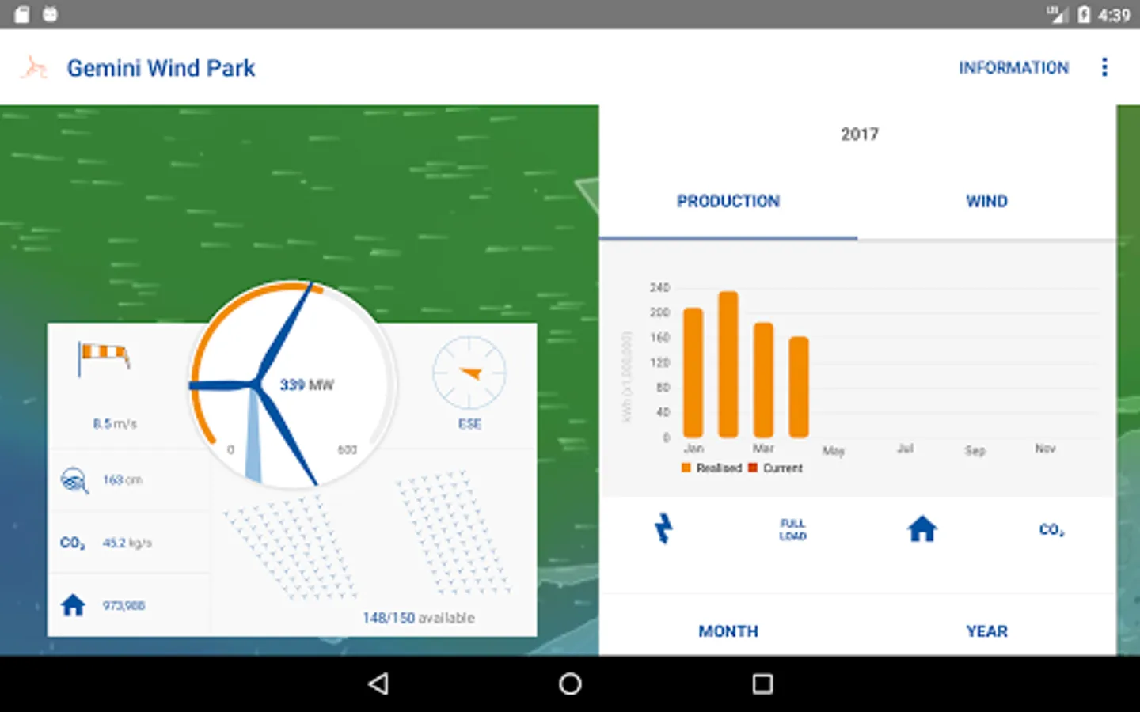Open the three-dot overflow menu
The width and height of the screenshot is (1140, 712).
tap(1104, 67)
